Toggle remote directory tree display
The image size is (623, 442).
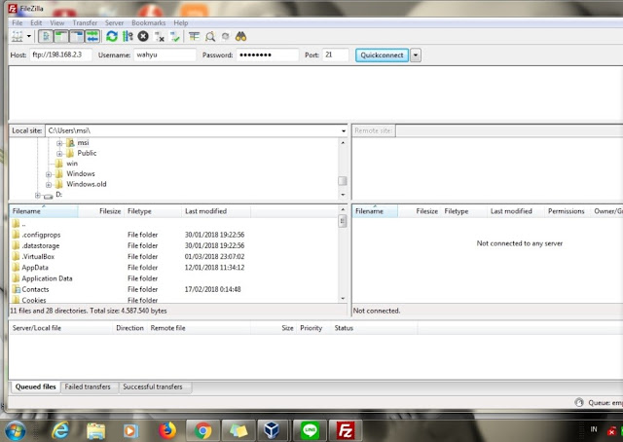76,37
